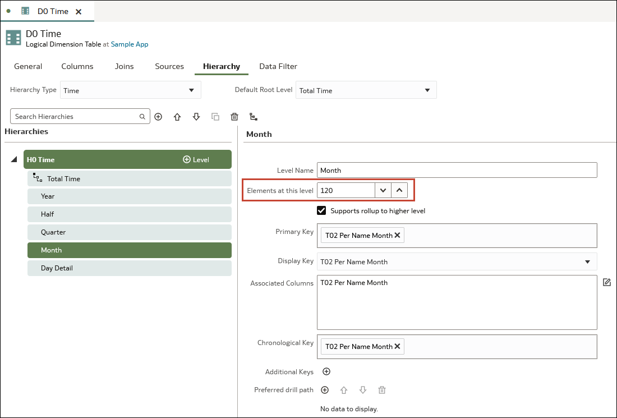This screenshot has width=617, height=418.
Task: Decrease Elements at this level value
Action: (383, 191)
